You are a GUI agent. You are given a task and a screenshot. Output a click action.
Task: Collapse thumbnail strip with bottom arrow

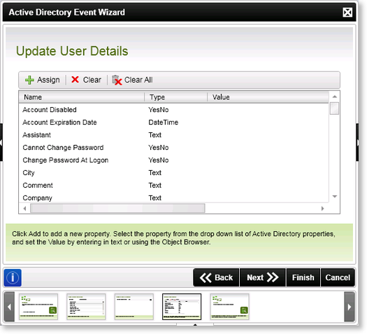195,325
